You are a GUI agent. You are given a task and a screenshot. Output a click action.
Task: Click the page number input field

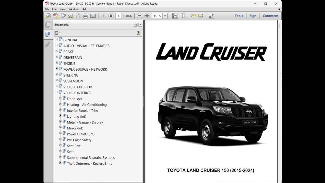coord(118,16)
